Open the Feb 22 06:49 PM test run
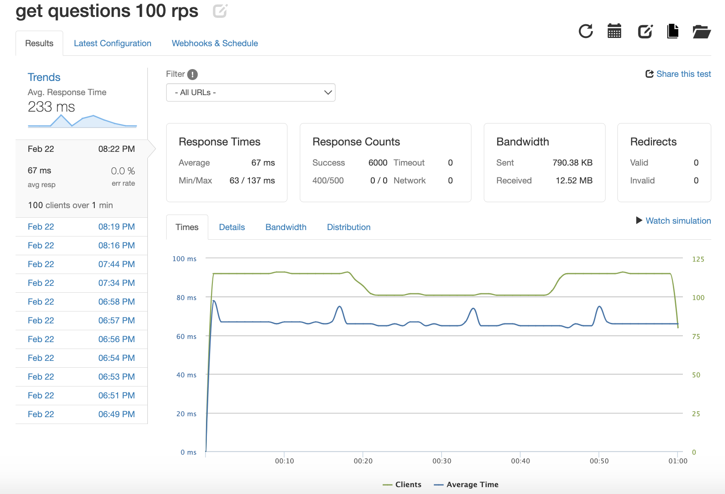The width and height of the screenshot is (725, 494). click(x=81, y=414)
